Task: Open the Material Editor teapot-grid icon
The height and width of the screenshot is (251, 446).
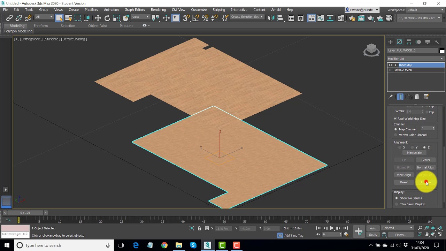Action: [341, 18]
